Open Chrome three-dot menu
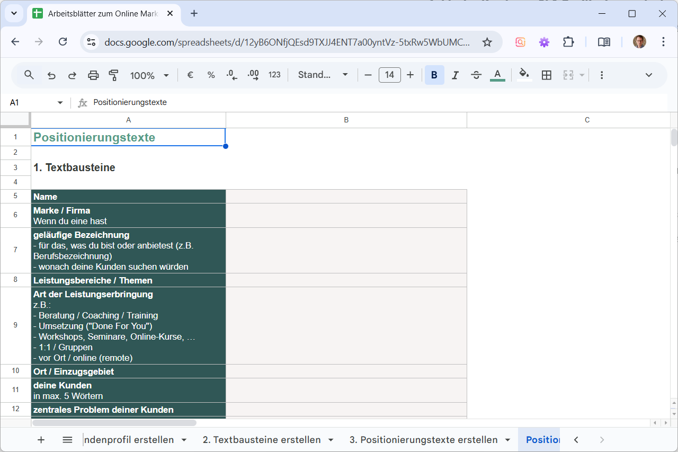 (664, 42)
